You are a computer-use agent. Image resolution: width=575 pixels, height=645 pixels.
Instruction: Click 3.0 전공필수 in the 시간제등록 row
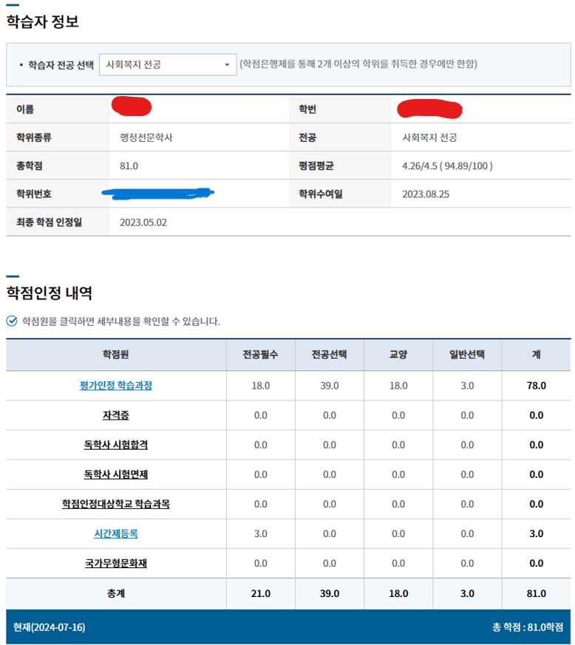point(261,533)
